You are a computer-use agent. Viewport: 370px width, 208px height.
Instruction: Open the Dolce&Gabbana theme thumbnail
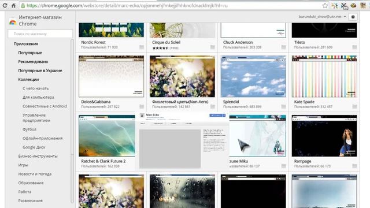click(111, 76)
